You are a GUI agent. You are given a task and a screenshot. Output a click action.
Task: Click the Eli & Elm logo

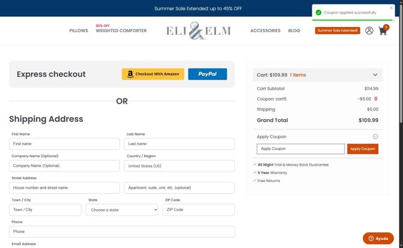198,31
